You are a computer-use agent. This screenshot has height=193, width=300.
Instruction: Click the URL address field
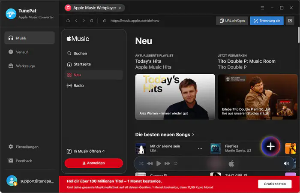135,21
